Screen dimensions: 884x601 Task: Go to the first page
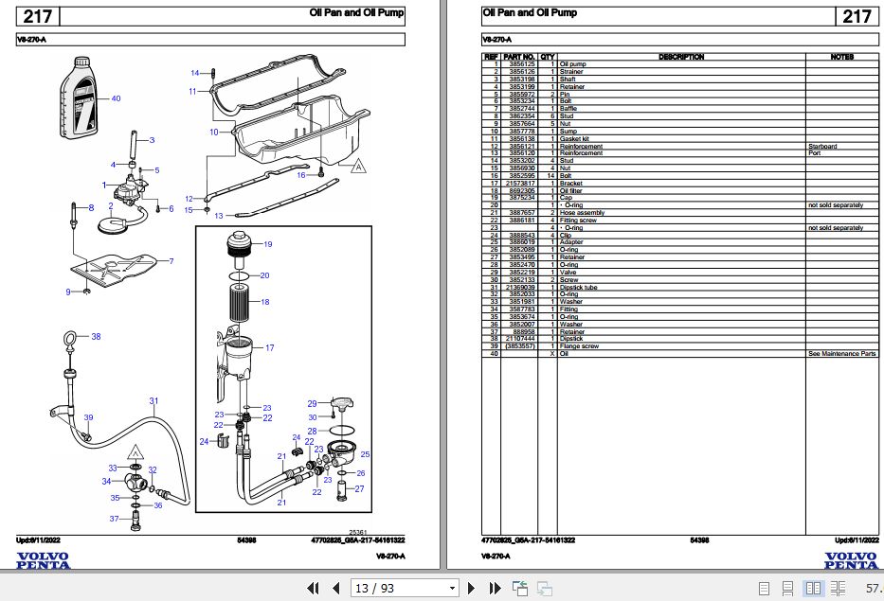pos(313,589)
